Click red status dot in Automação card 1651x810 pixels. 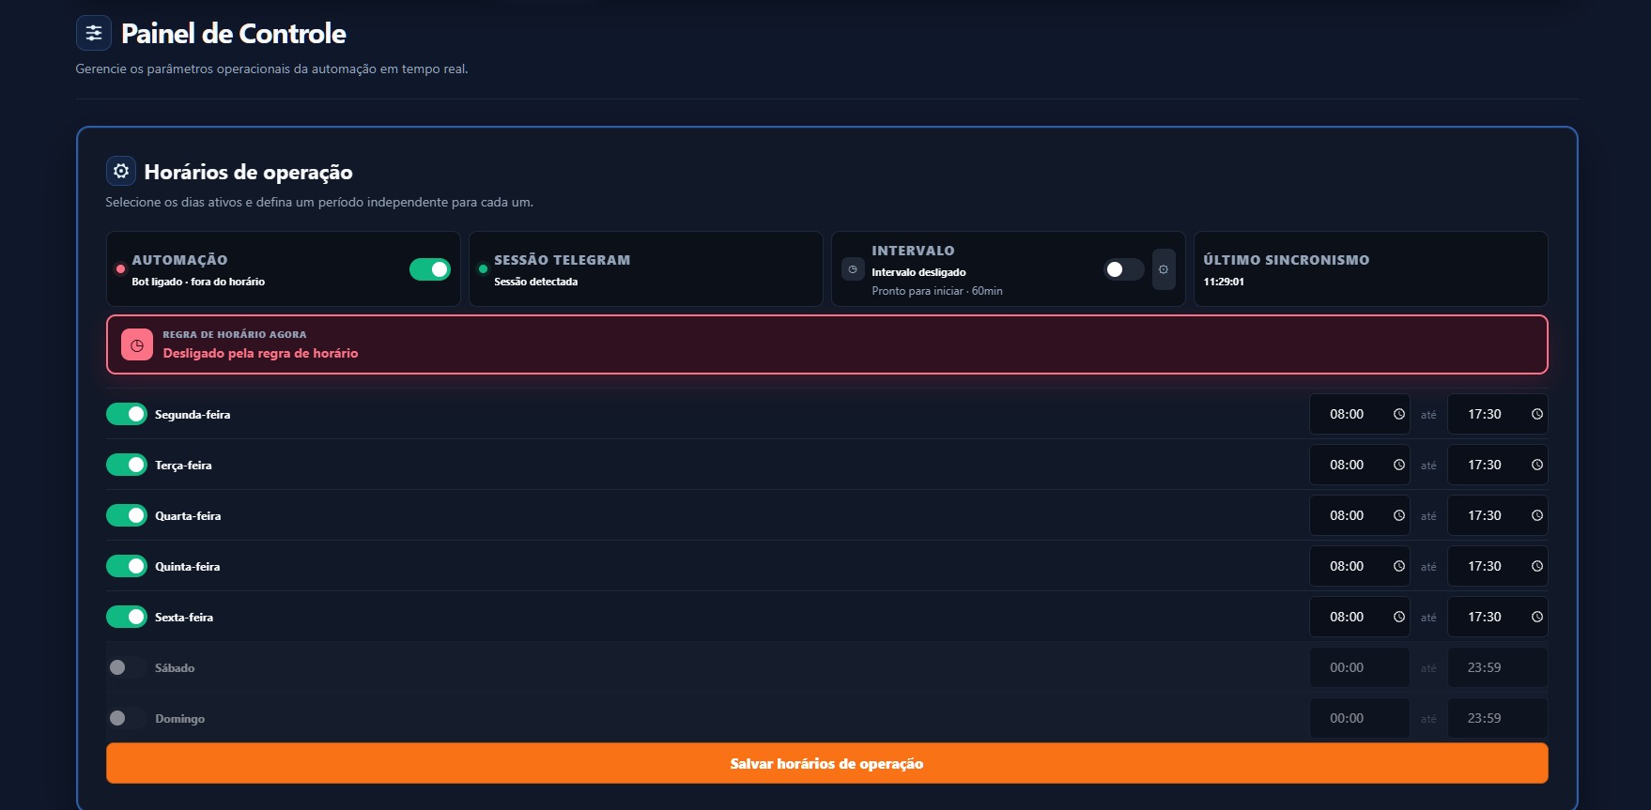[120, 269]
